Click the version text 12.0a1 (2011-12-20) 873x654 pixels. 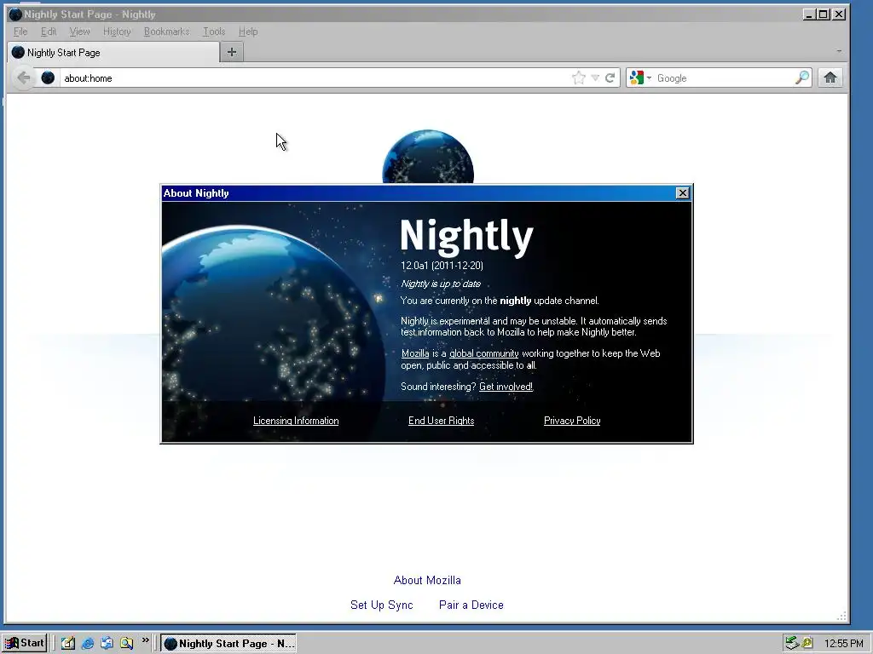coord(442,266)
